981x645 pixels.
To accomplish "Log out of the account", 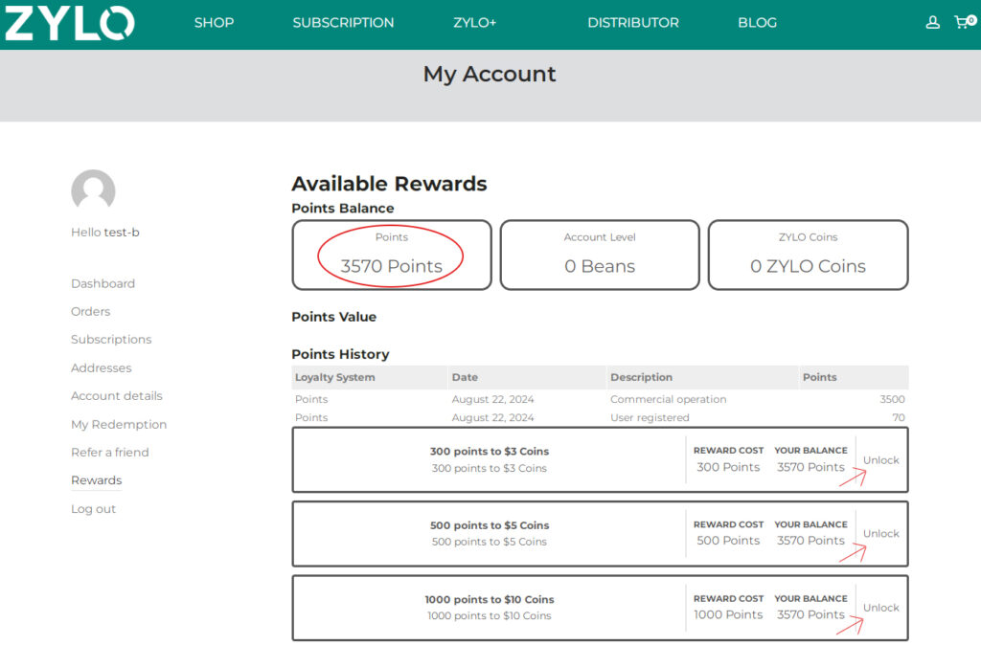I will (x=93, y=509).
